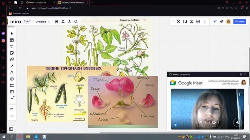Open Miro notifications bell
Viewport: 250px width, 140px height.
pyautogui.click(x=63, y=21)
